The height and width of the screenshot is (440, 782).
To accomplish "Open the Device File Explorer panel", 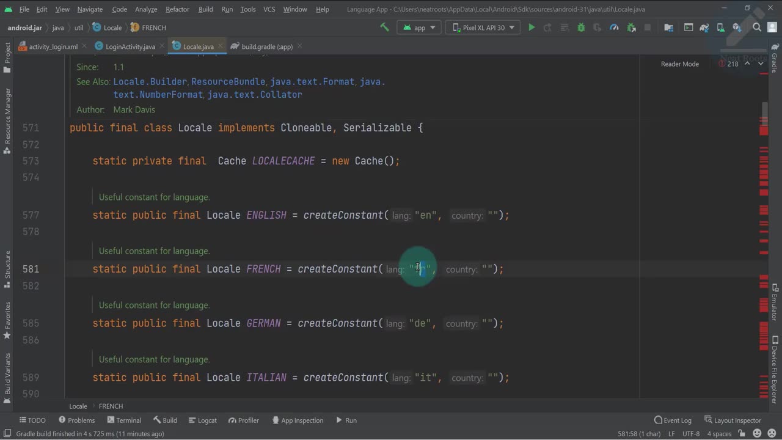I will pyautogui.click(x=775, y=370).
